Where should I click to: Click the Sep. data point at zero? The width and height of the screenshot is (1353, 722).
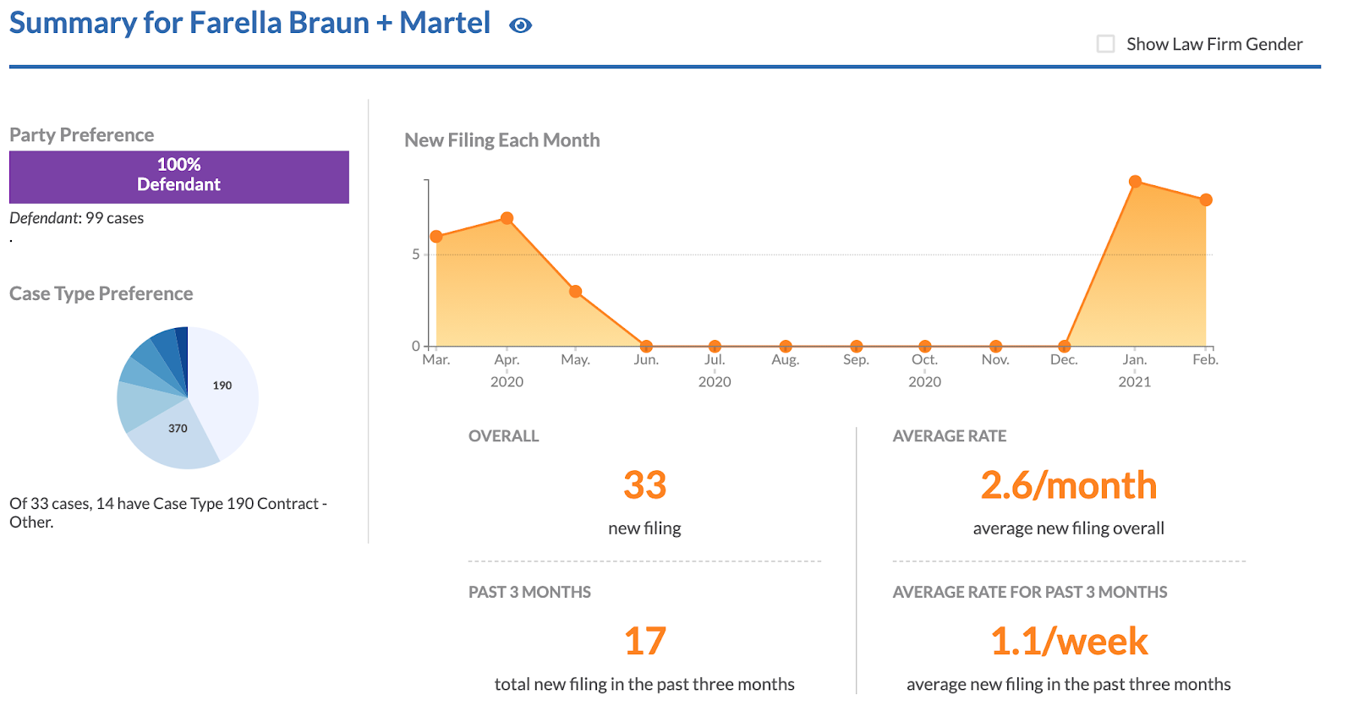(x=856, y=347)
